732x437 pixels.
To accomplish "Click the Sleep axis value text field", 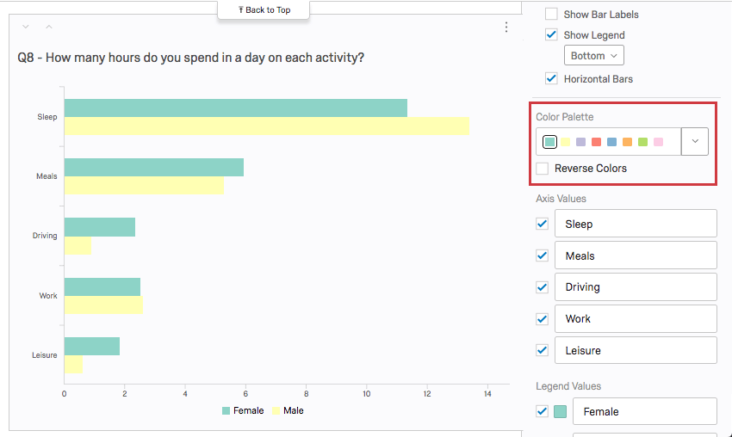I will tap(636, 224).
